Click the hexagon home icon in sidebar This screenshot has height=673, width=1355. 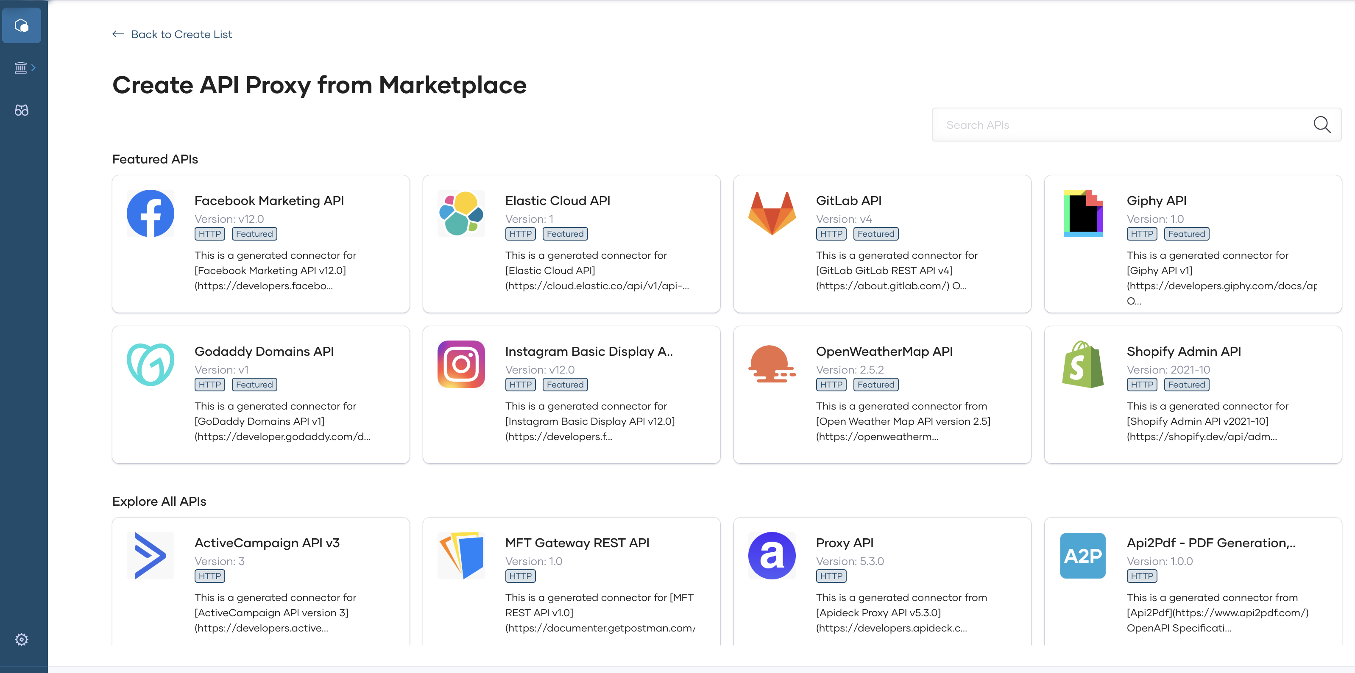22,25
